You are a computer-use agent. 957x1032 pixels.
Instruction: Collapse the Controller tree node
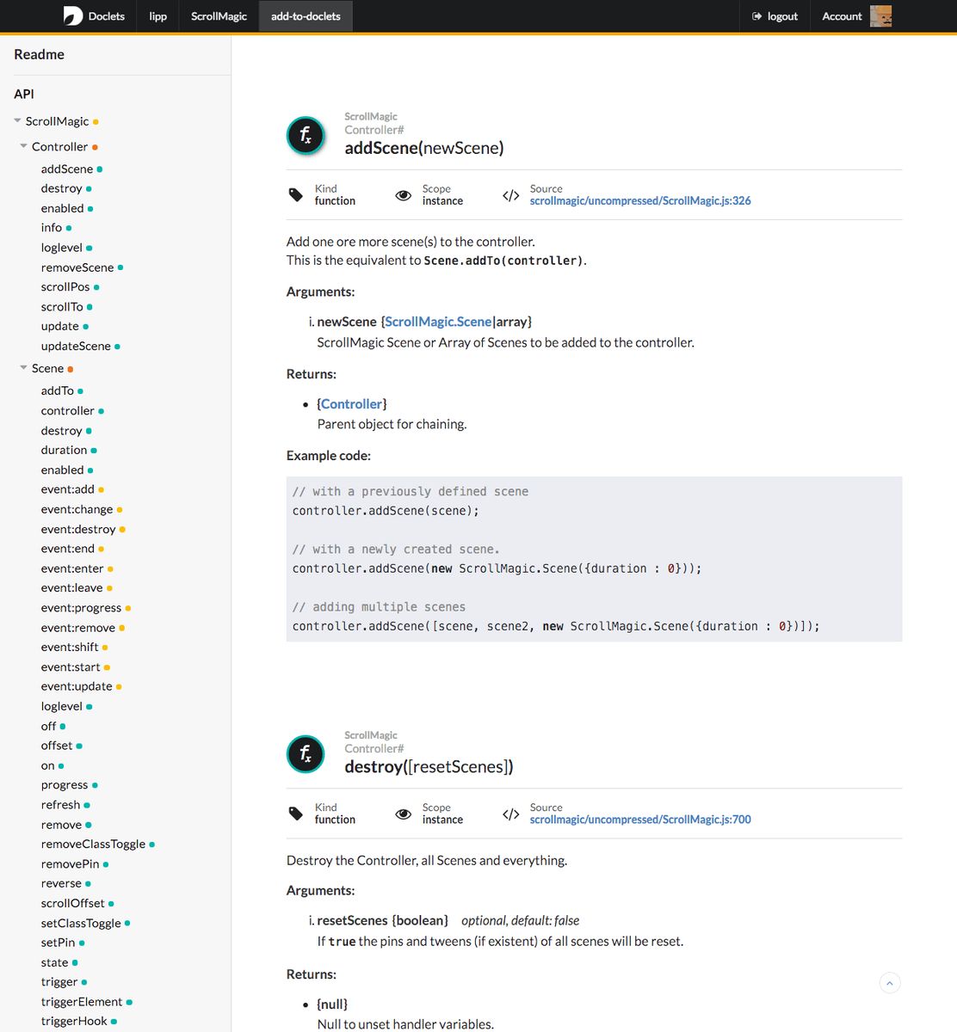(x=23, y=146)
